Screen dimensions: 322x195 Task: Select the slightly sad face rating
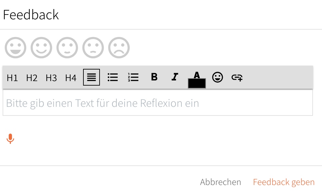pyautogui.click(x=93, y=48)
